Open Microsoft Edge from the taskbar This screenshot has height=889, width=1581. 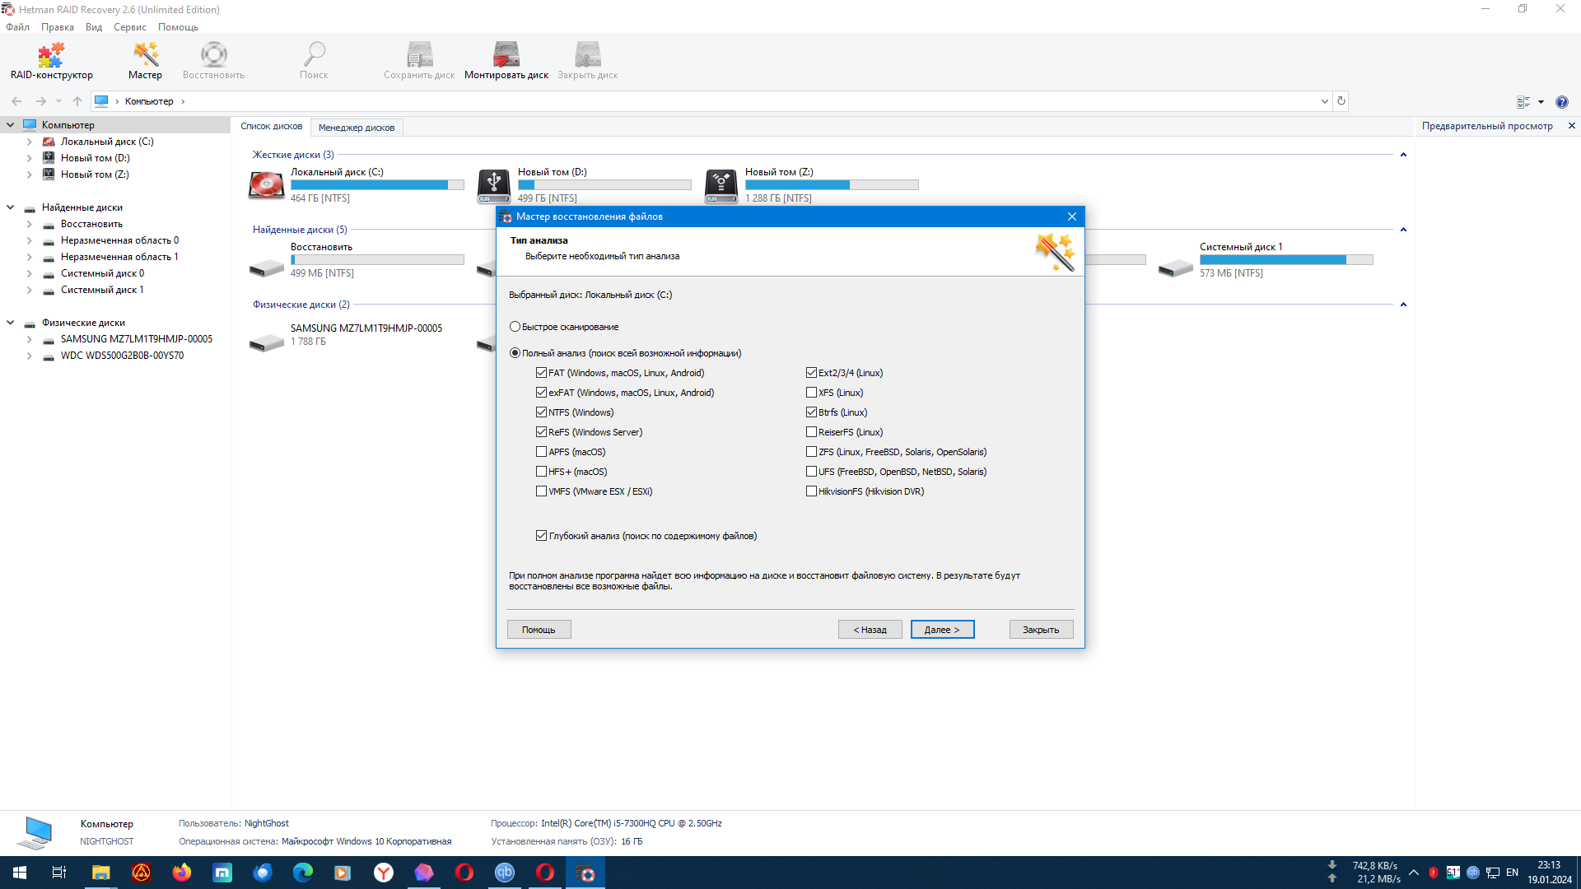(x=303, y=873)
